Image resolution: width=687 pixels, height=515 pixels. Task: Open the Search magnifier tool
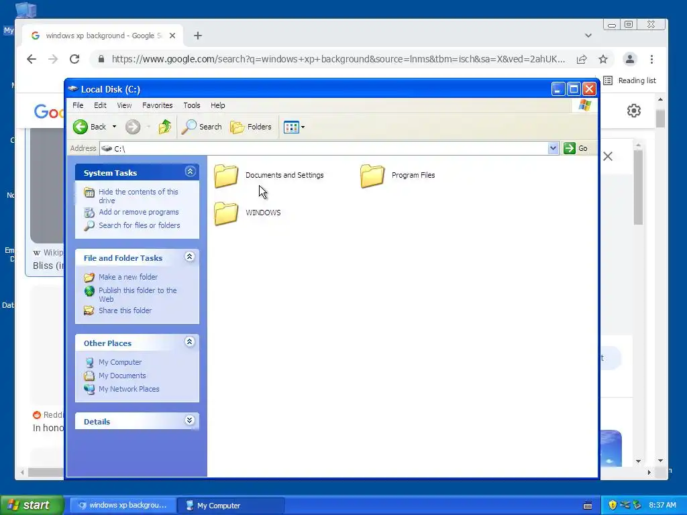189,127
